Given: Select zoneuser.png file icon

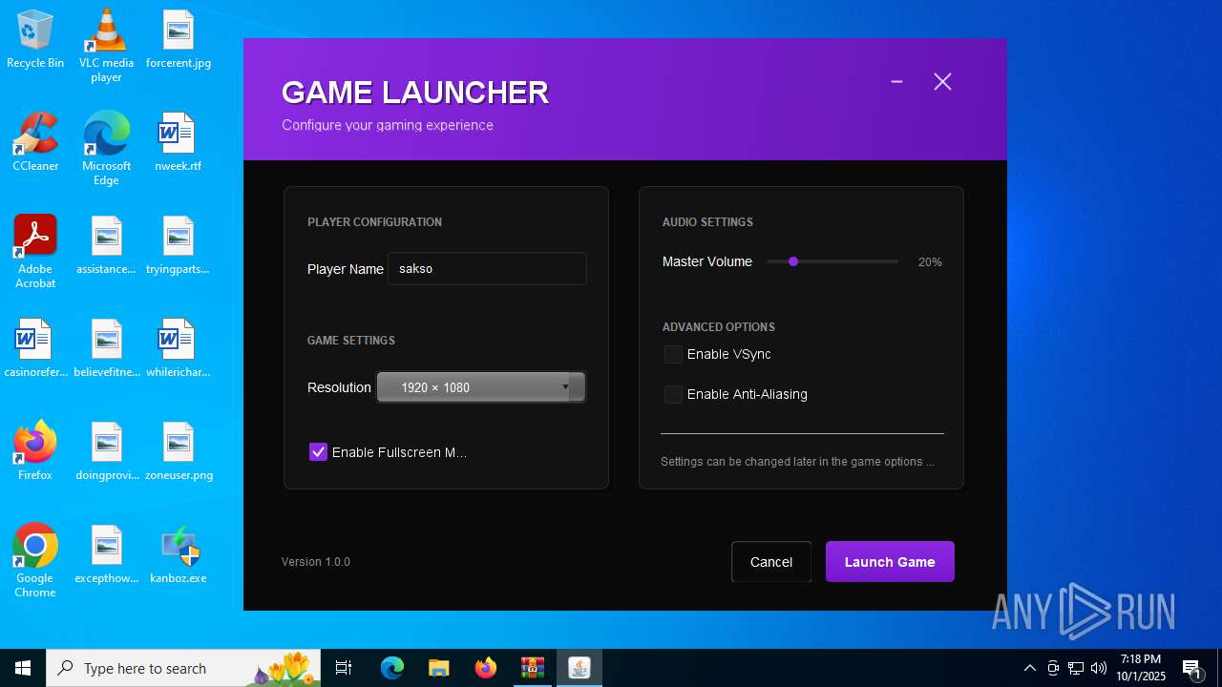Looking at the screenshot, I should coord(179,452).
